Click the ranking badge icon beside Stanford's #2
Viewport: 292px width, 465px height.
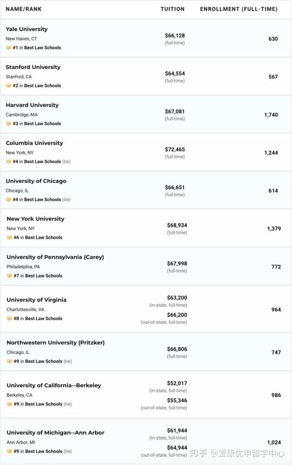8,86
